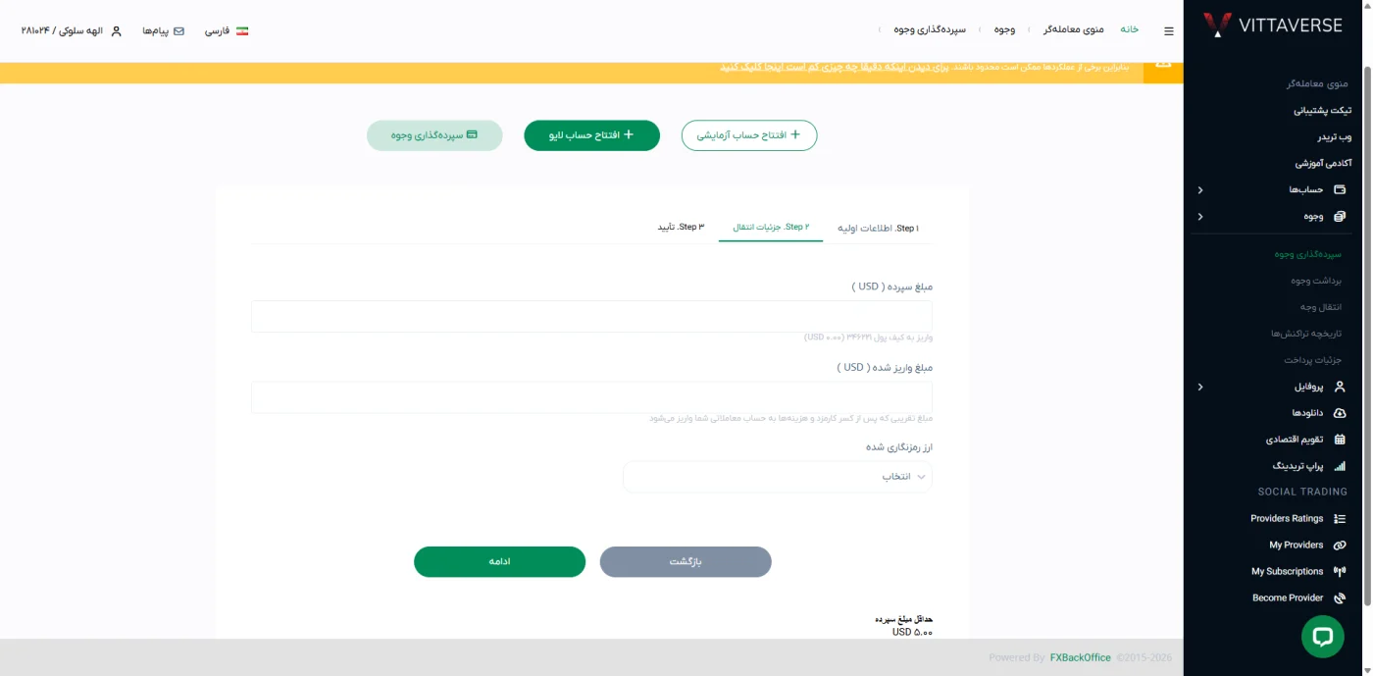Image resolution: width=1373 pixels, height=676 pixels.
Task: Select برداشت وجوه in sidebar
Action: pyautogui.click(x=1316, y=281)
